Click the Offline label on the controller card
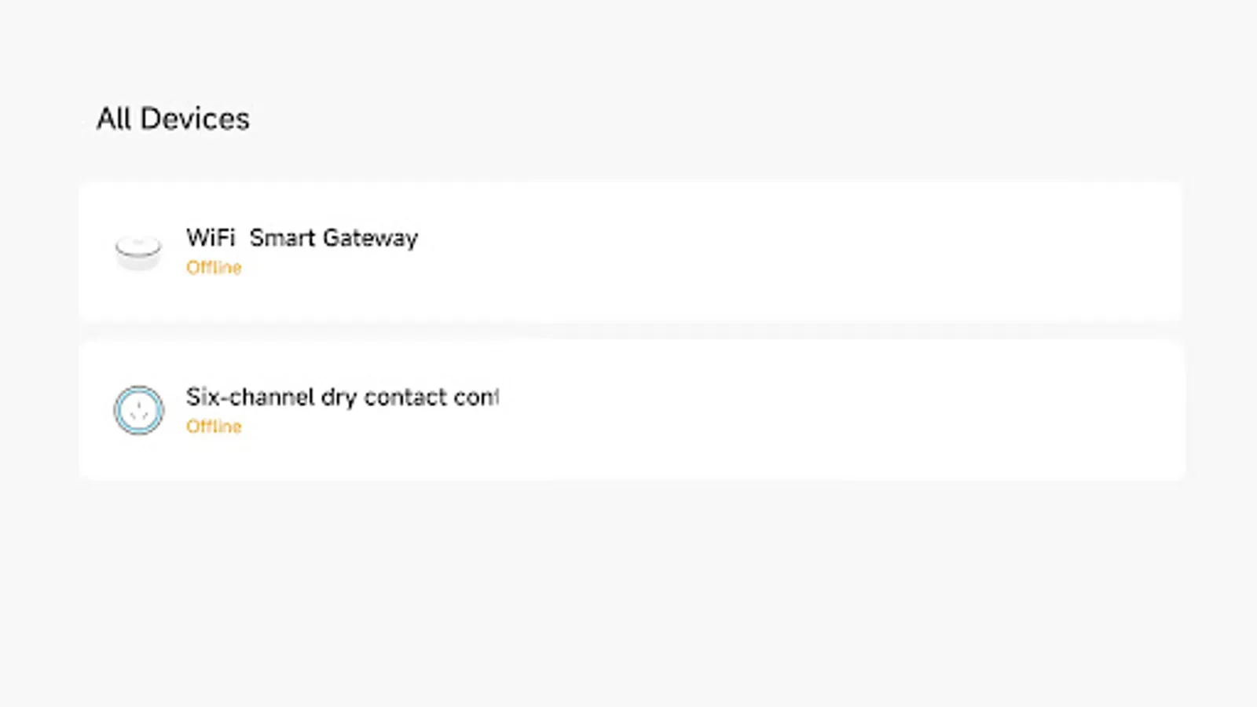 click(214, 427)
